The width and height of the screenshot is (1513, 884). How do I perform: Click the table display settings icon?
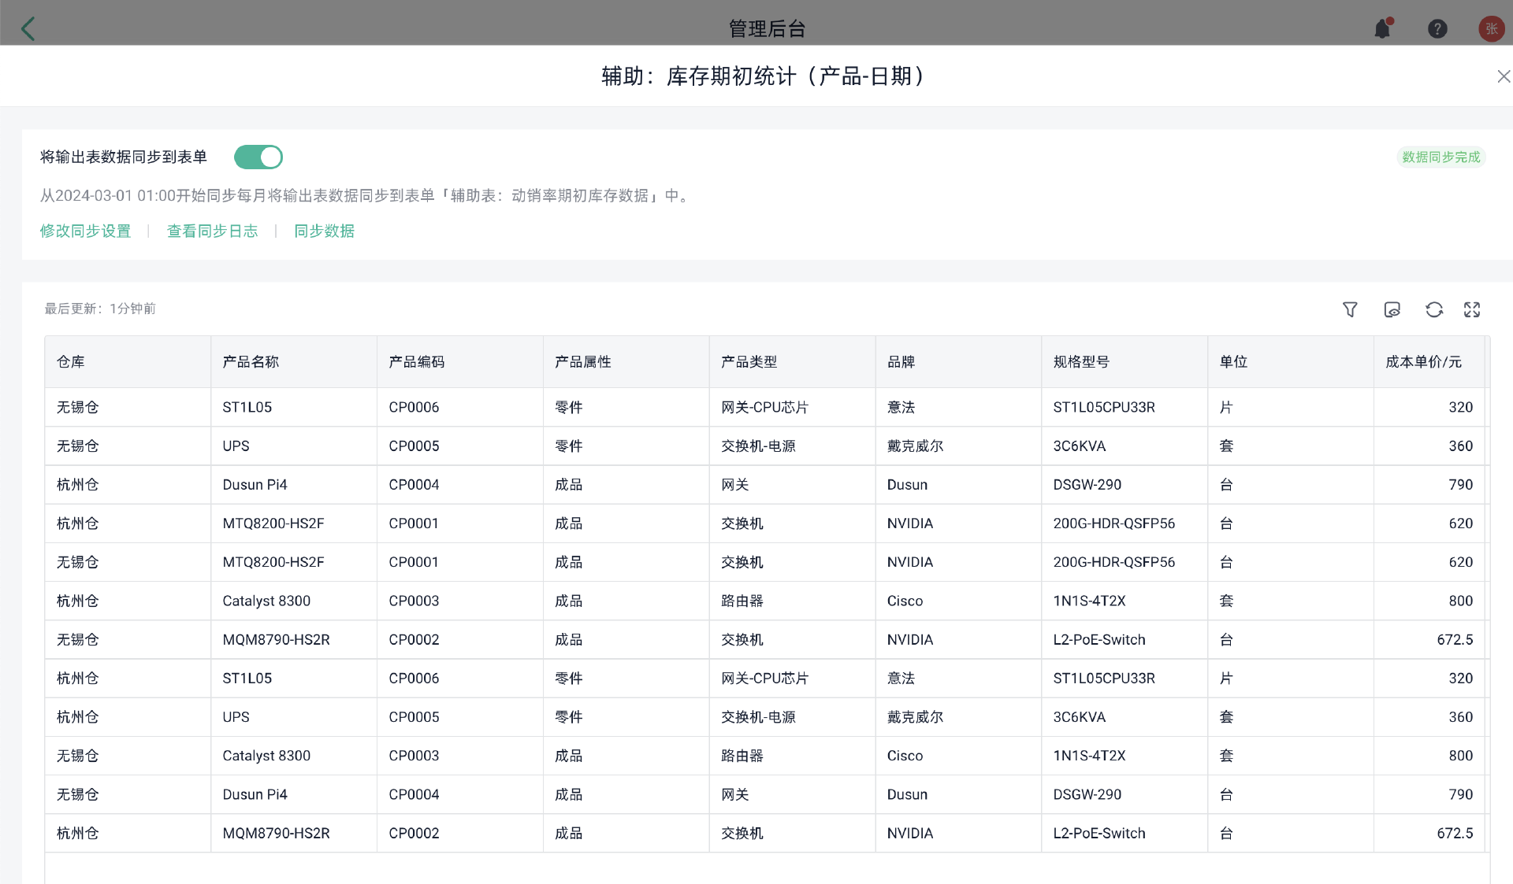click(x=1392, y=309)
